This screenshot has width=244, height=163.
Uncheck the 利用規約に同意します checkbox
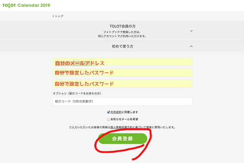[108, 112]
